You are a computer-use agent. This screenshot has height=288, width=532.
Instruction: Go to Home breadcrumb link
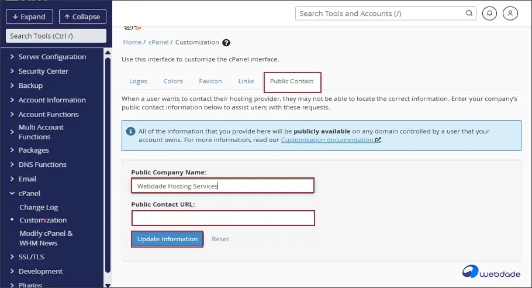pyautogui.click(x=132, y=43)
